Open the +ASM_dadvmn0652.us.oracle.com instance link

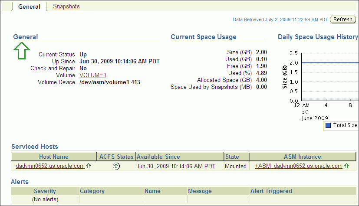tap(299, 166)
